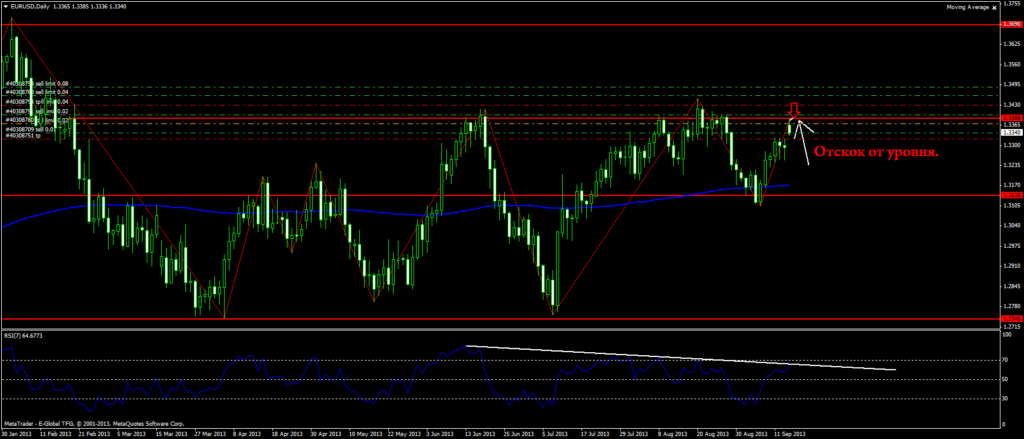Select the EURUSD,Daily chart title text
Image resolution: width=1024 pixels, height=439 pixels.
tap(30, 7)
